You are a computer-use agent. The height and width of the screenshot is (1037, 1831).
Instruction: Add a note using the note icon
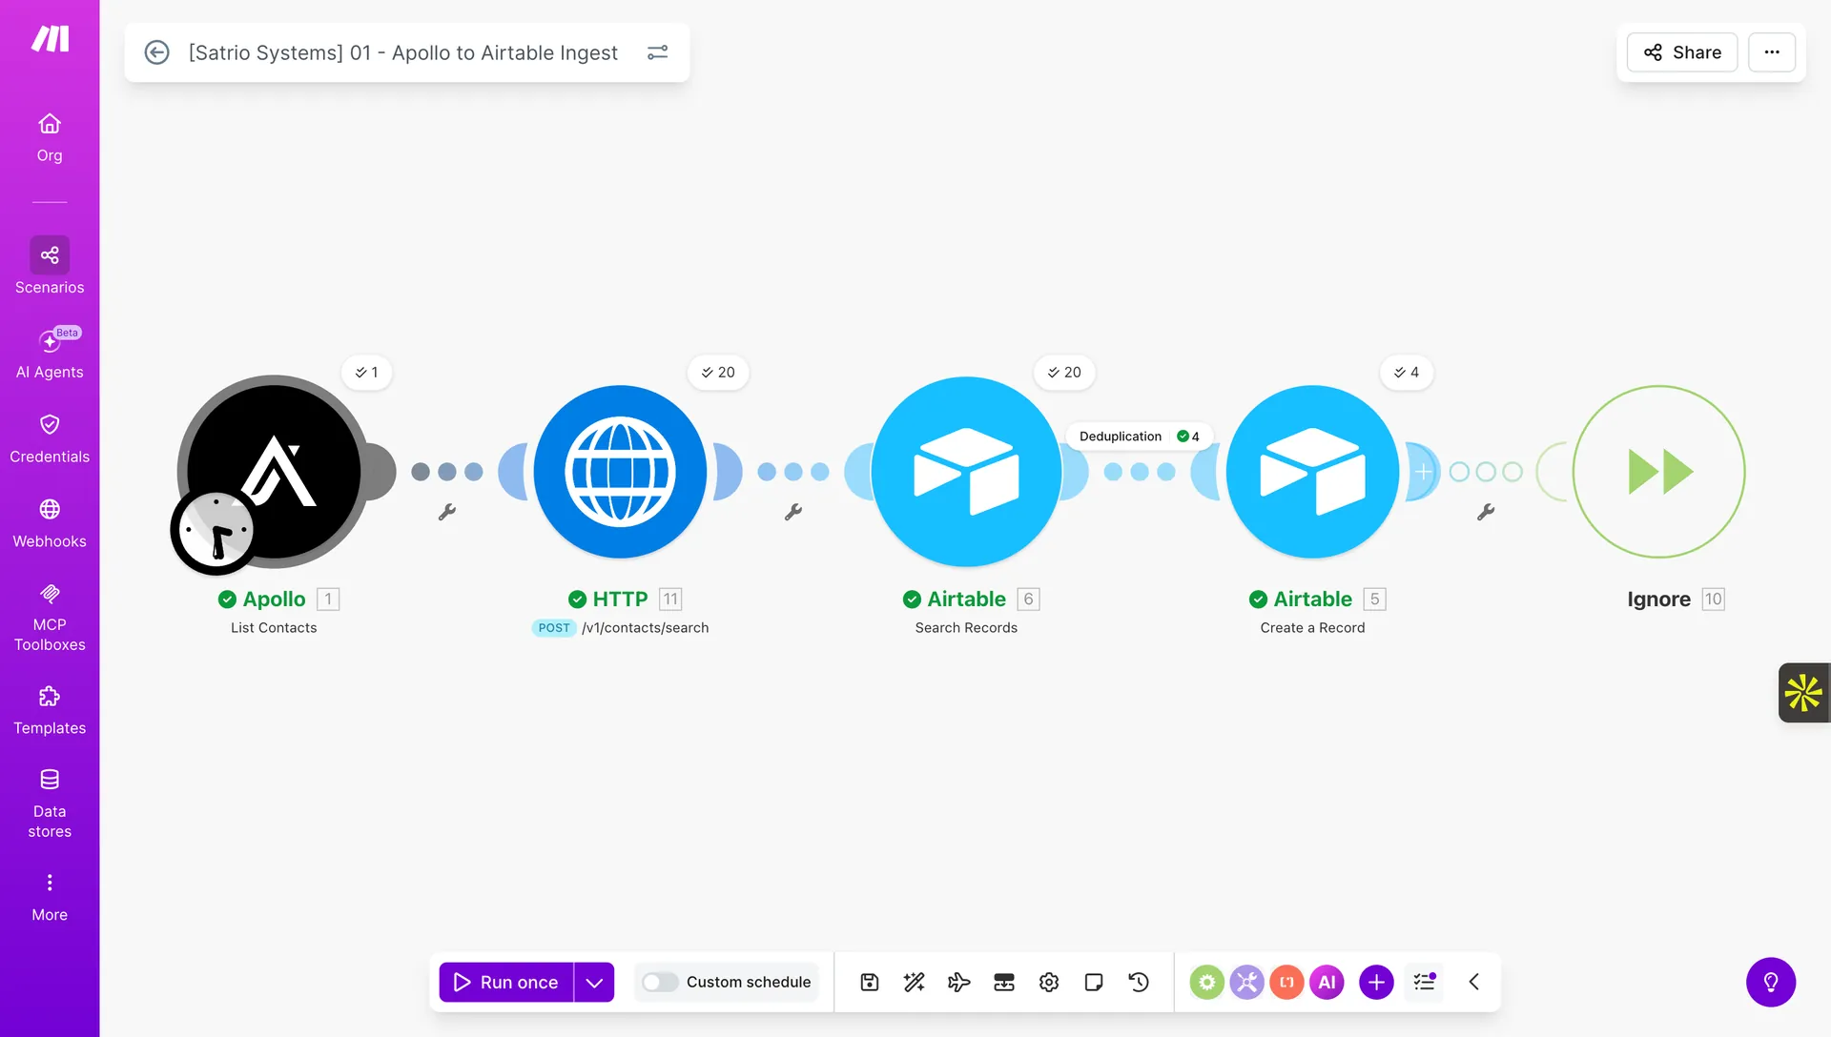coord(1093,982)
